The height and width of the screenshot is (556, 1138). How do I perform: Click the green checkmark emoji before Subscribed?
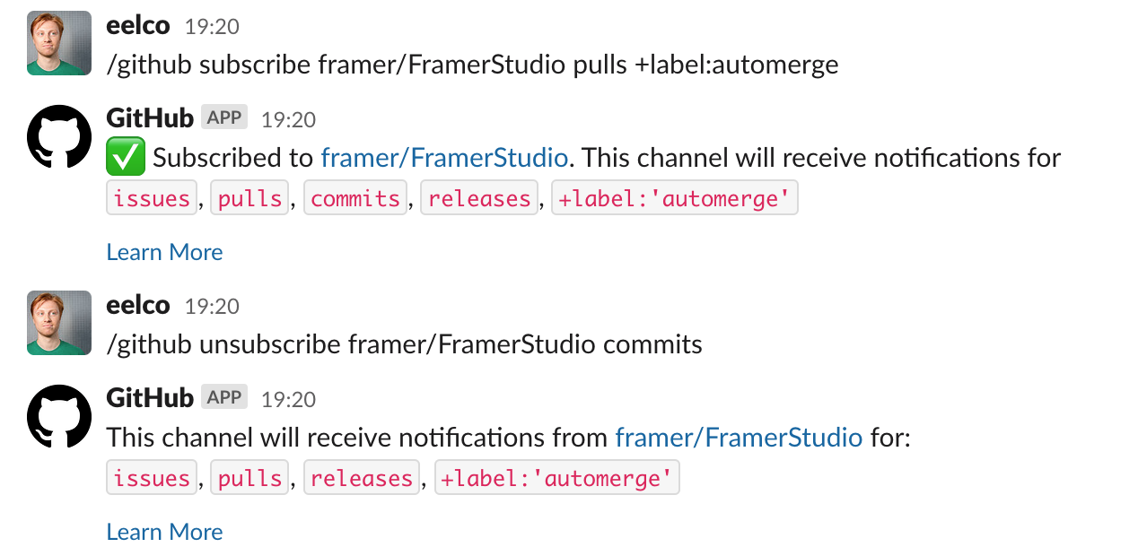[126, 159]
